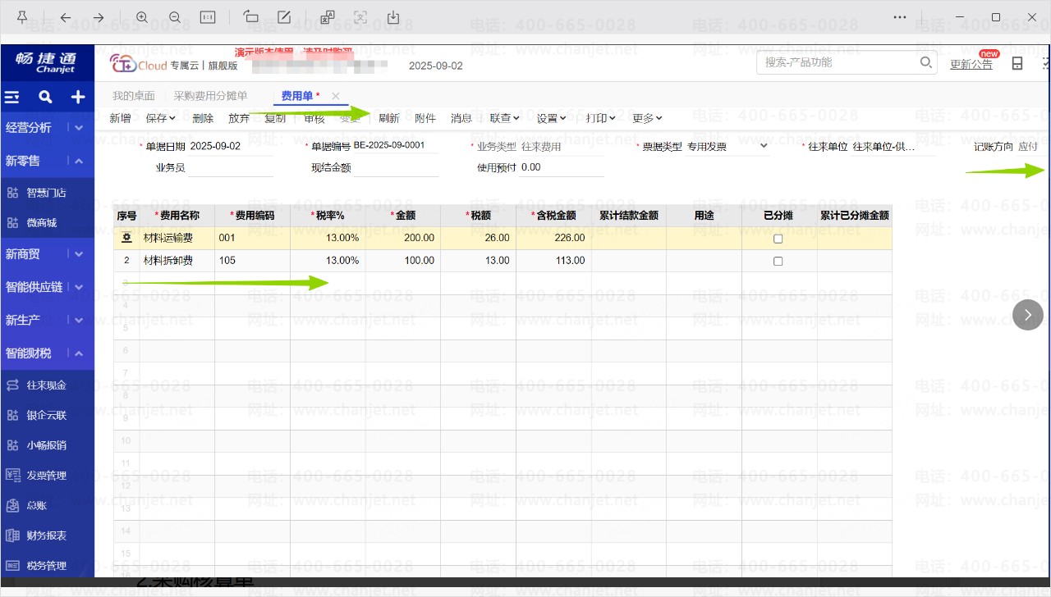
Task: Open 小畅报销 in the sidebar
Action: 47,445
